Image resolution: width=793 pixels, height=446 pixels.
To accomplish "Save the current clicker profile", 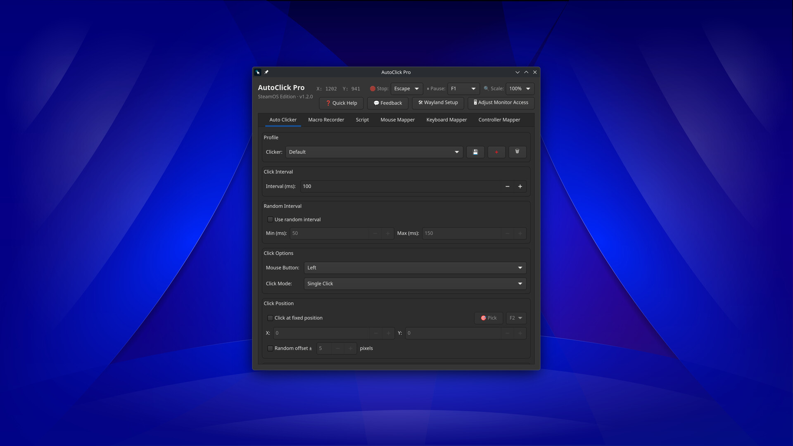I will point(475,152).
